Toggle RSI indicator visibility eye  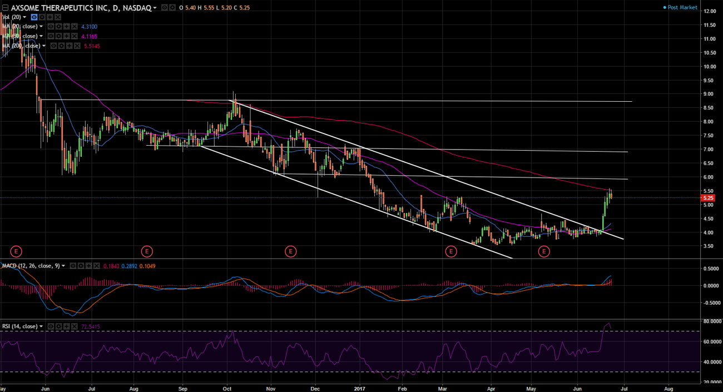51,326
